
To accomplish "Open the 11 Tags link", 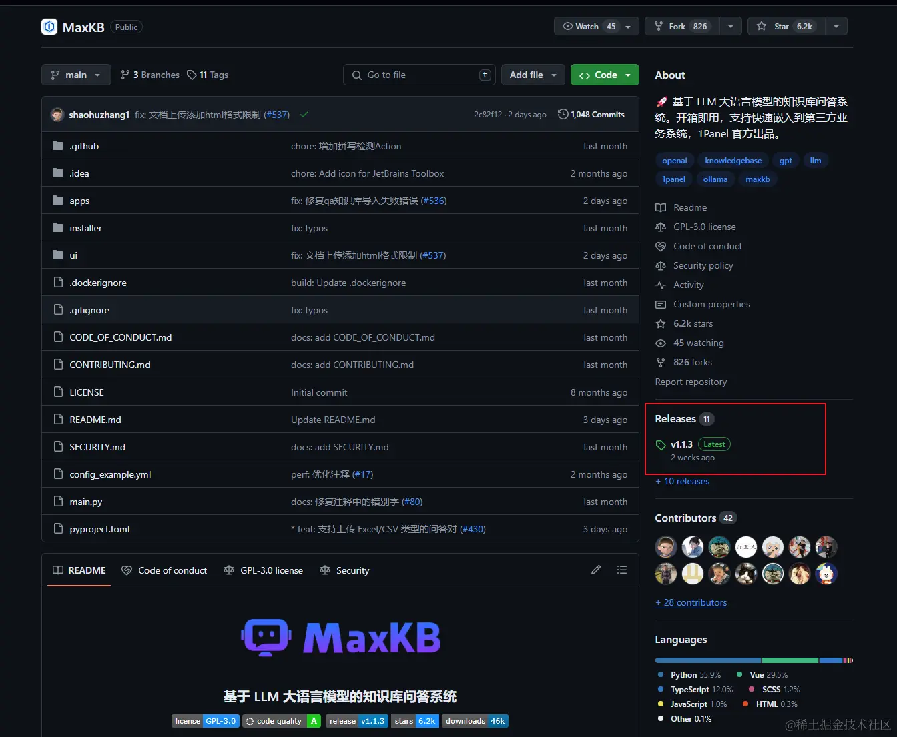I will 208,75.
